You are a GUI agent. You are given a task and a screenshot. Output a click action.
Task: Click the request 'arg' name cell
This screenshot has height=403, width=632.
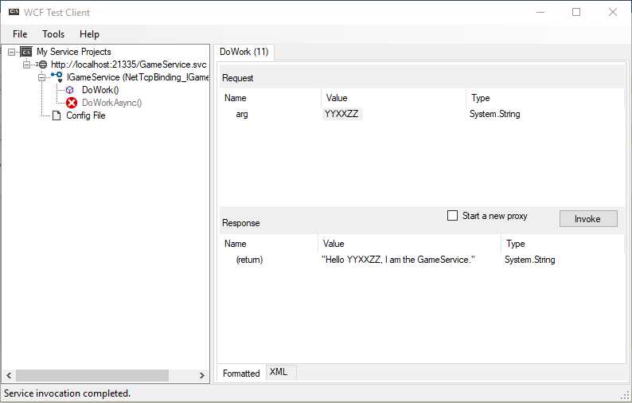click(x=242, y=114)
